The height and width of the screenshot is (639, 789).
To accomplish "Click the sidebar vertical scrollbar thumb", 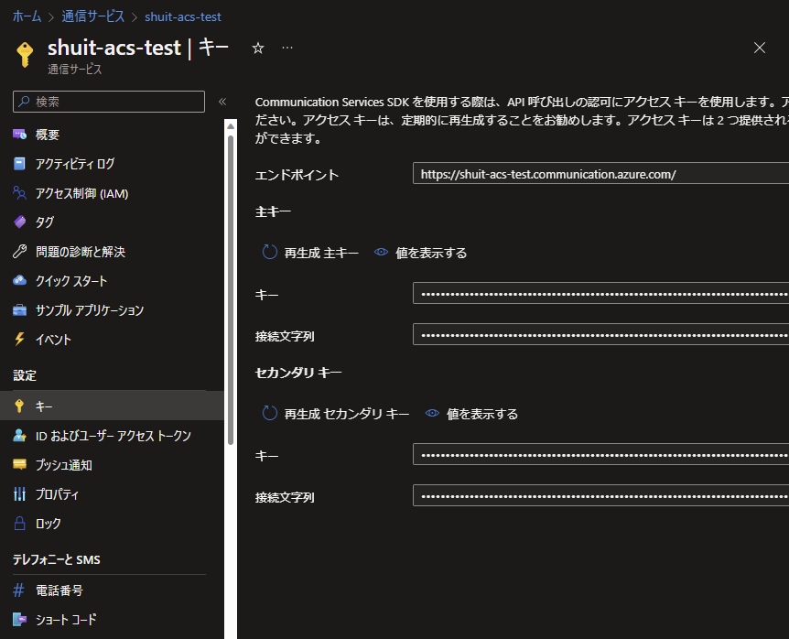I will 231,290.
